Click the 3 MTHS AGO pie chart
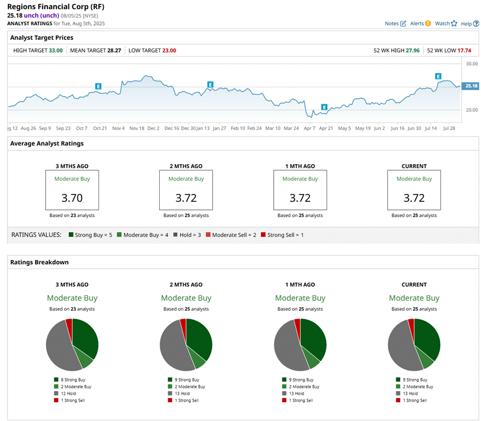 tap(72, 345)
